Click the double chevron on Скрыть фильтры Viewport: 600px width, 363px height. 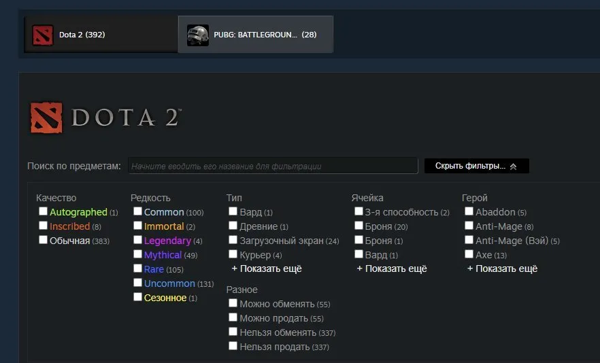513,167
